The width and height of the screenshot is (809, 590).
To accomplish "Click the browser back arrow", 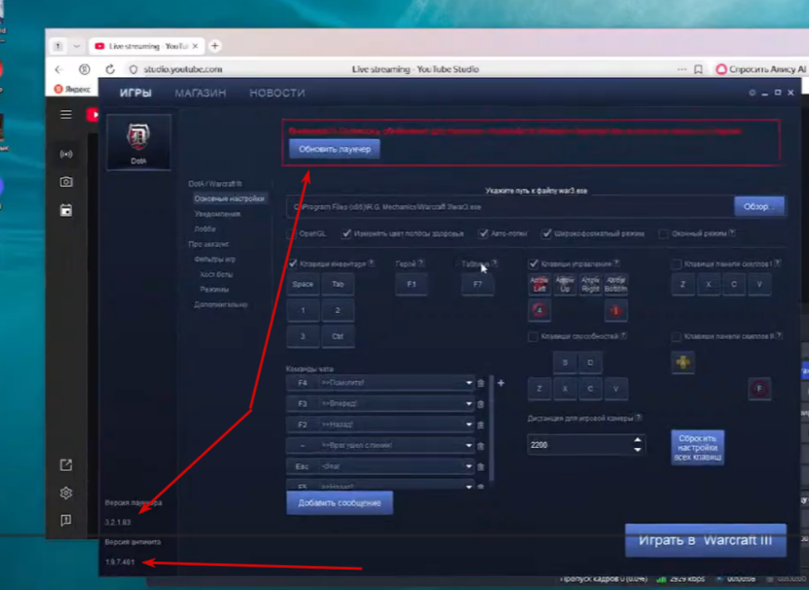I will (x=59, y=69).
